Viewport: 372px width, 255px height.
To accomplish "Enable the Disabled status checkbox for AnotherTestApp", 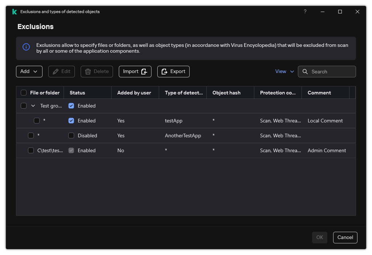I will (x=71, y=135).
